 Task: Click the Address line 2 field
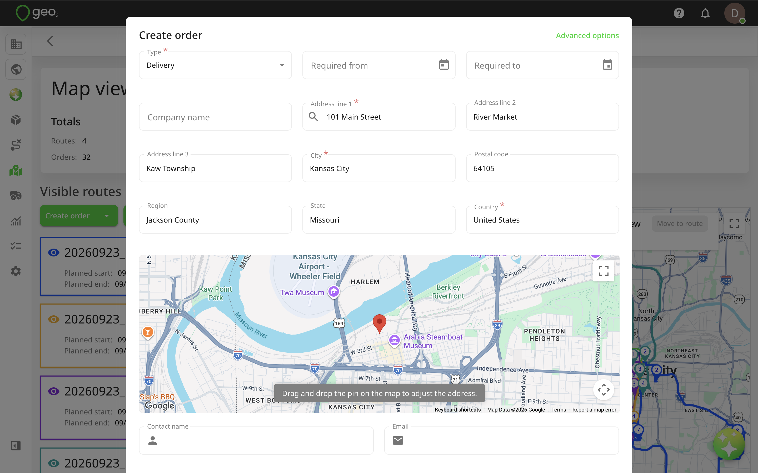pos(542,117)
